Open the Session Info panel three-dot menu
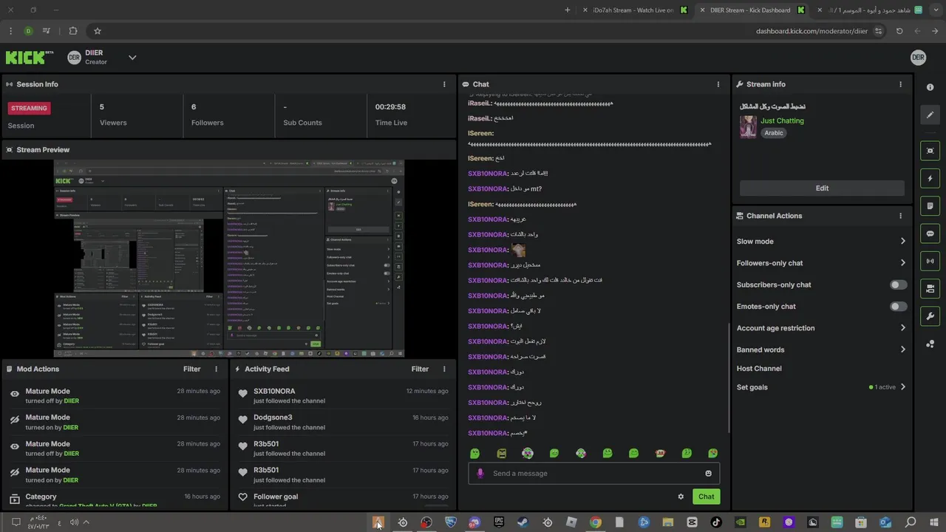Screen dimensions: 946x532 (444, 84)
